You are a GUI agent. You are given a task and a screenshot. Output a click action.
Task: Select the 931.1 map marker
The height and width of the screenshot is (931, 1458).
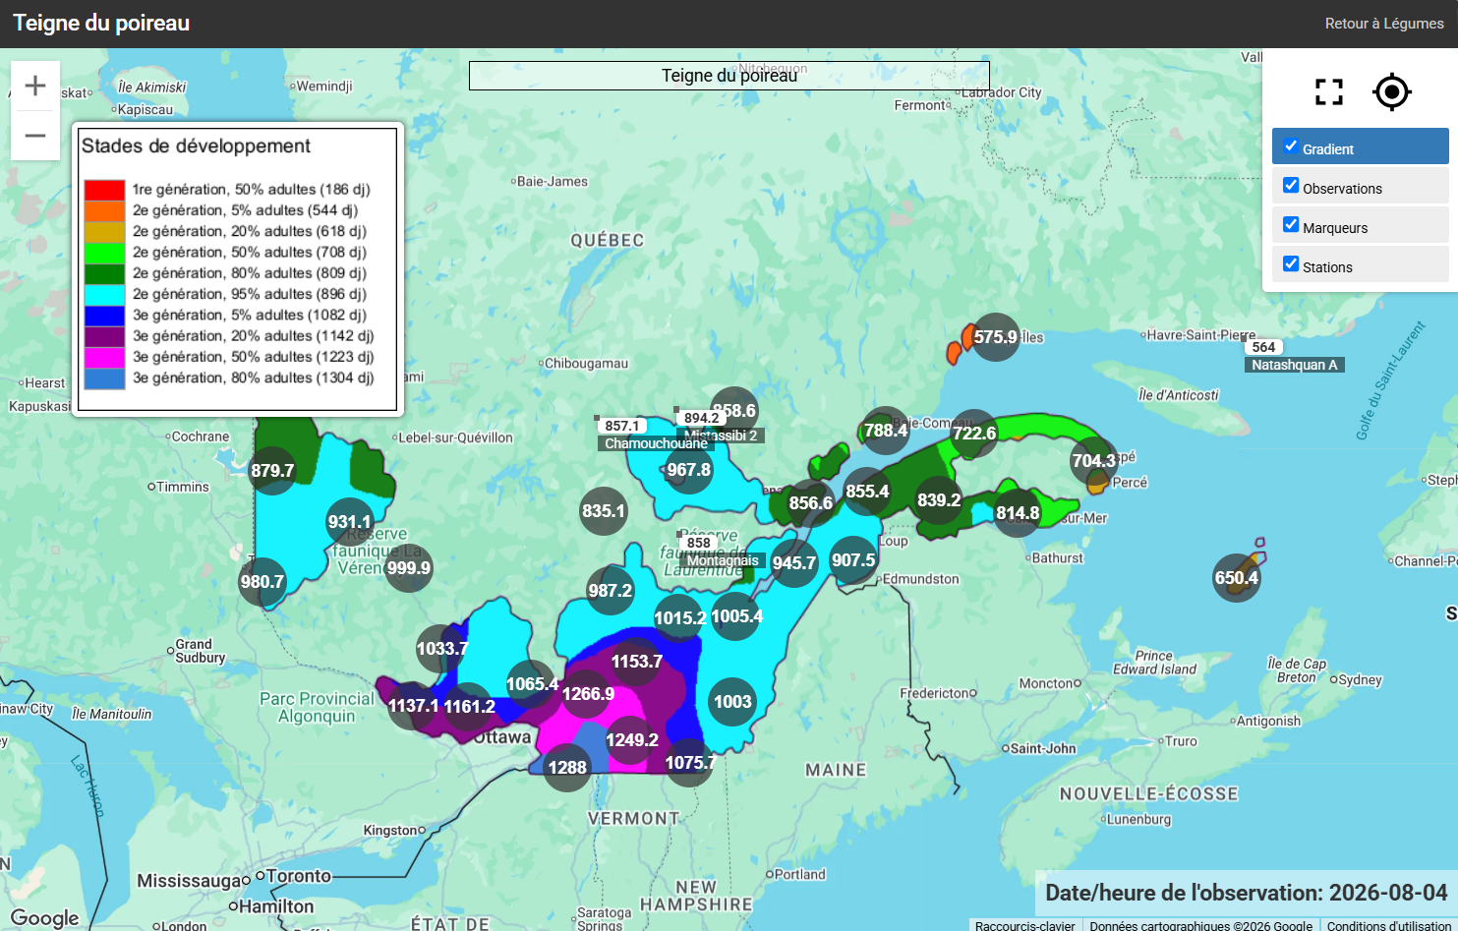click(x=350, y=522)
